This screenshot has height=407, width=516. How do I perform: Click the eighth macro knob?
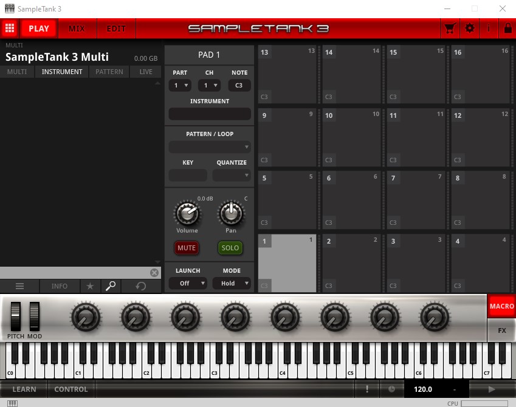pyautogui.click(x=435, y=318)
